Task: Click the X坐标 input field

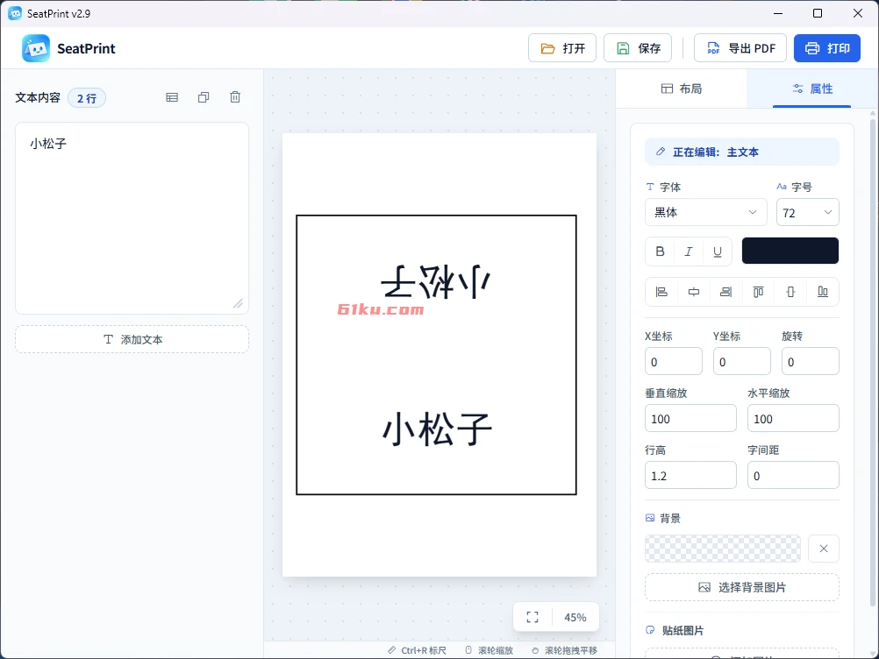Action: coord(673,362)
